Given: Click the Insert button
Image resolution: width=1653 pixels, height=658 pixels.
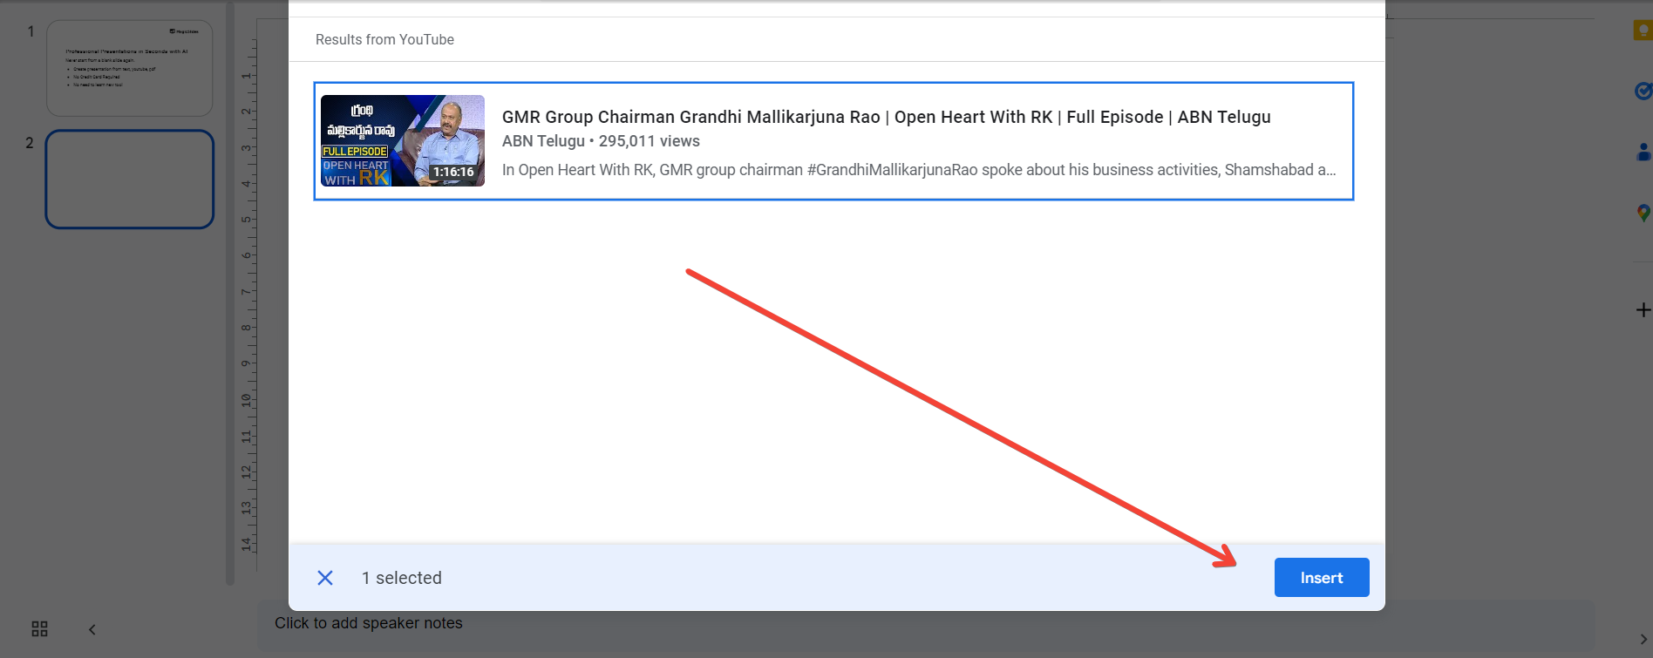Looking at the screenshot, I should tap(1322, 577).
